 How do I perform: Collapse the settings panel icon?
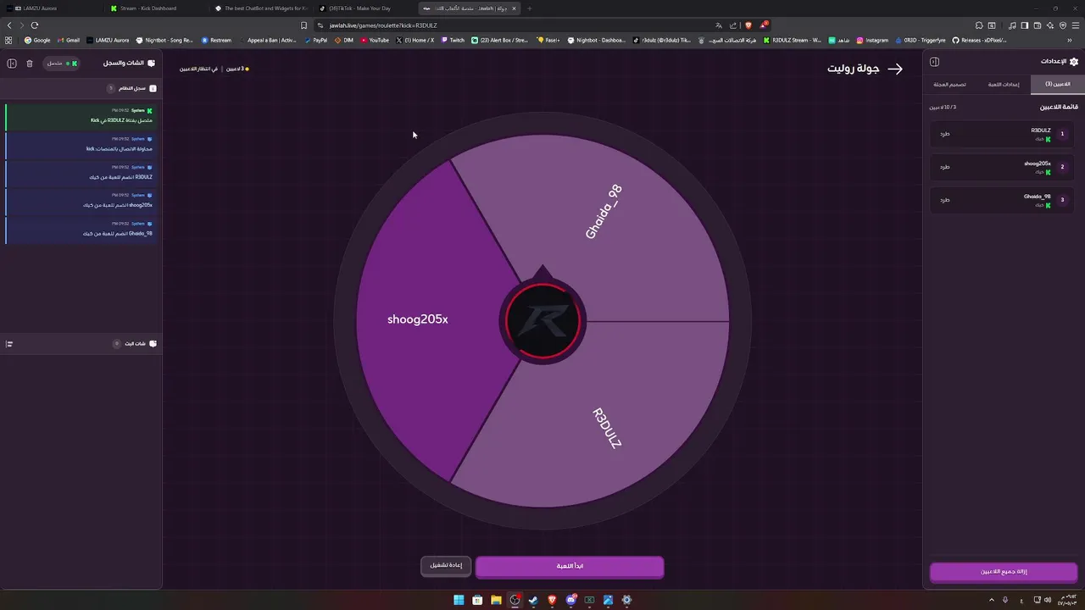934,62
